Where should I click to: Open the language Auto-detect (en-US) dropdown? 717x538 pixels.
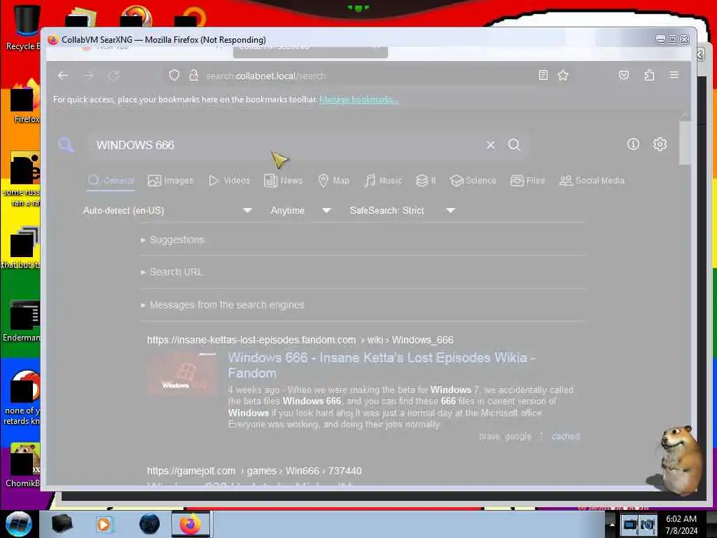coord(167,210)
